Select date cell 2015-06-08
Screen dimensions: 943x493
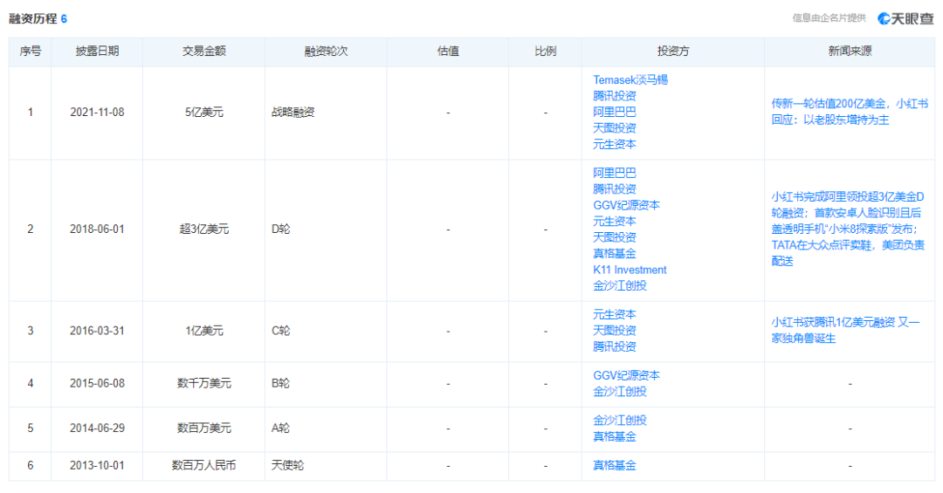pos(97,384)
